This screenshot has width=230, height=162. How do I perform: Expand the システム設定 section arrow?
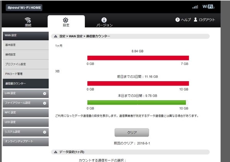pos(45,132)
